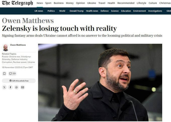Image resolution: width=171 pixels, height=122 pixels.
Task: Go to the Ukraine top menu item
Action: coord(92,3)
